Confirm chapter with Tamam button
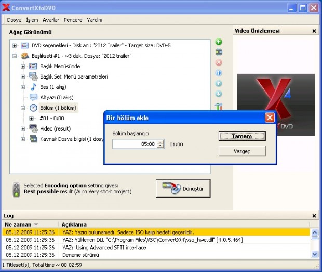 tap(242, 136)
